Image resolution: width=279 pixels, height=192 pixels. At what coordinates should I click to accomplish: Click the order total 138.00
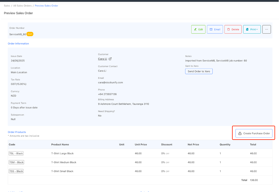point(254,180)
